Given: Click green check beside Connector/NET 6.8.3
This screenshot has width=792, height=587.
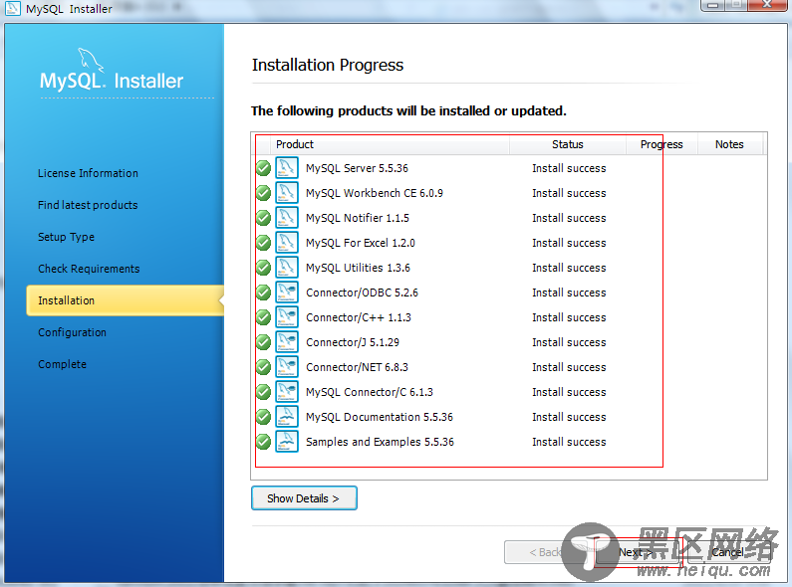Looking at the screenshot, I should point(263,367).
